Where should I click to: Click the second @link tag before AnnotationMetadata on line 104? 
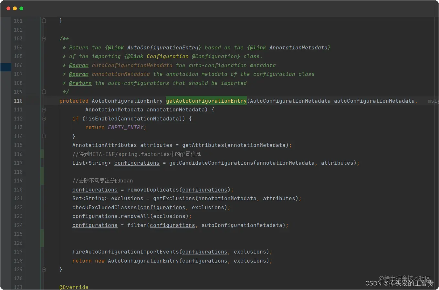pos(258,48)
